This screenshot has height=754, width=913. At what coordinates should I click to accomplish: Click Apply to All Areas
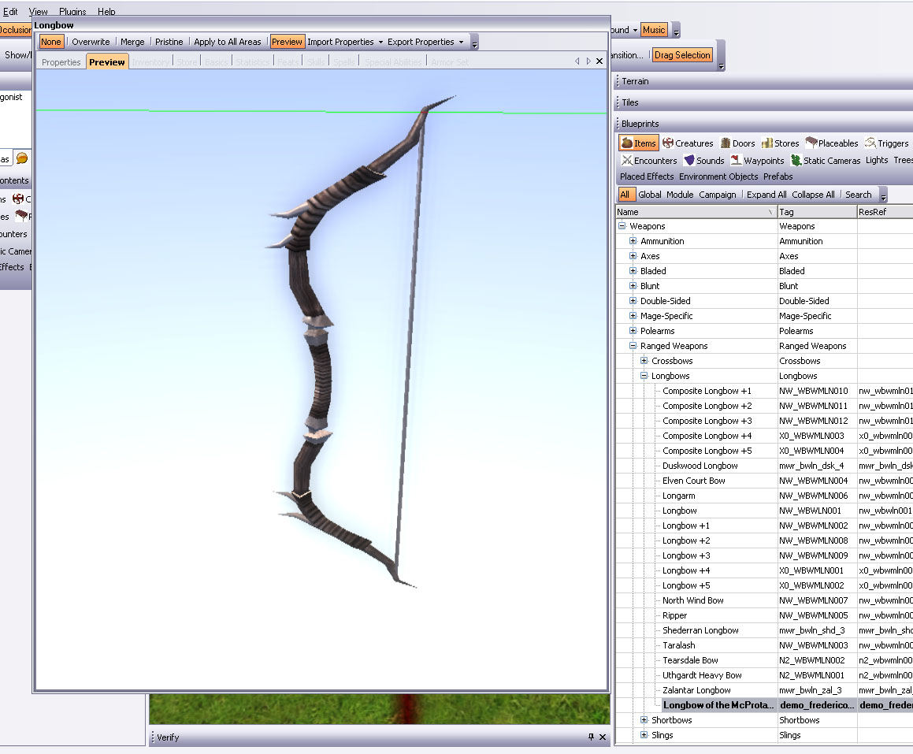(228, 42)
